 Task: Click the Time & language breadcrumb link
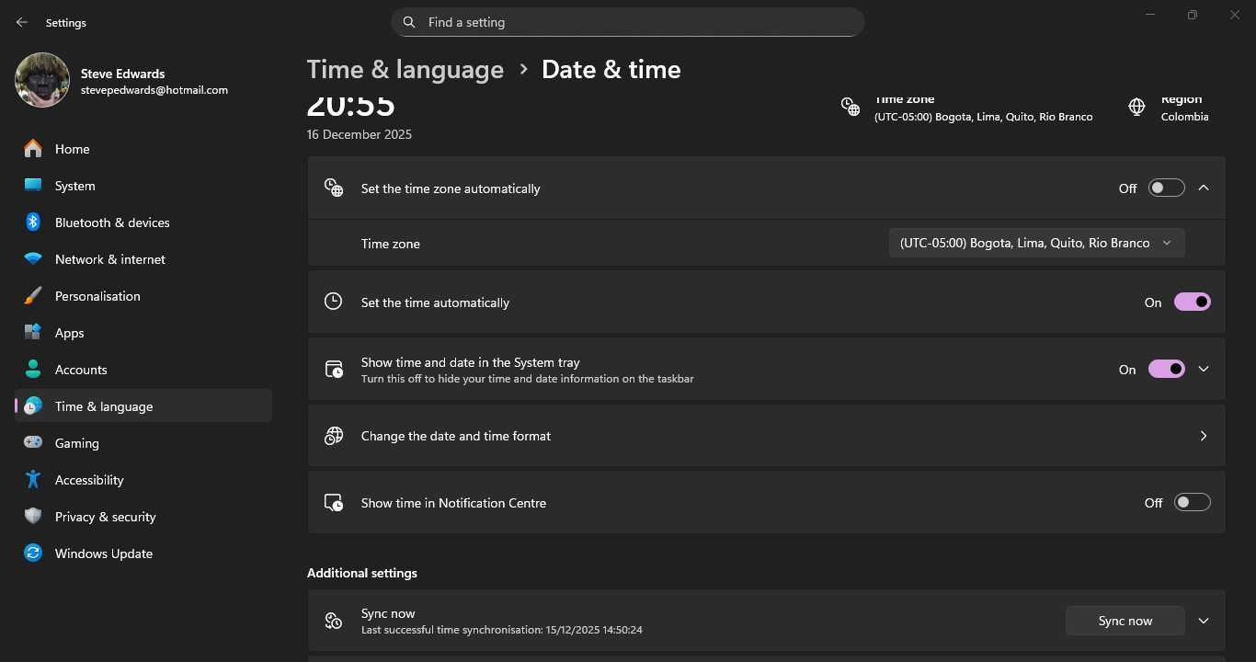[x=405, y=70]
